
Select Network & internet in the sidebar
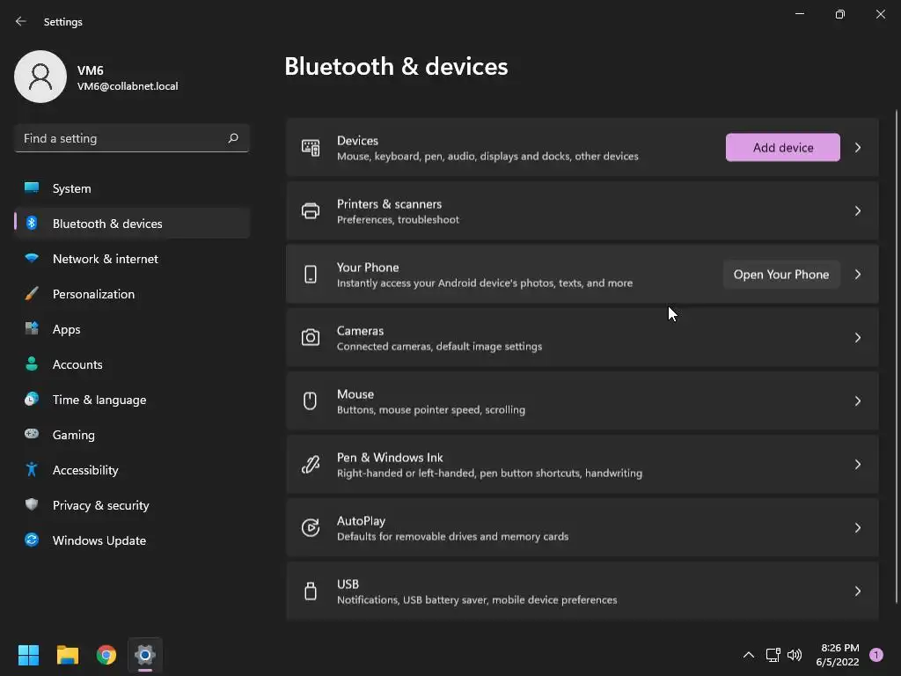point(106,259)
